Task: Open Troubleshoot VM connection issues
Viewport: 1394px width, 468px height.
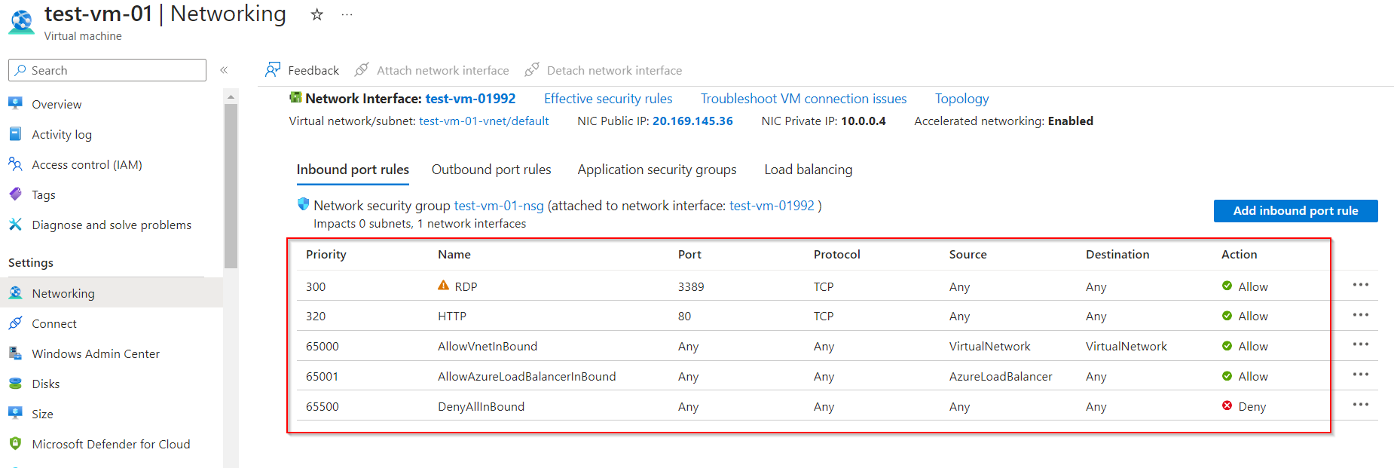Action: pyautogui.click(x=804, y=99)
